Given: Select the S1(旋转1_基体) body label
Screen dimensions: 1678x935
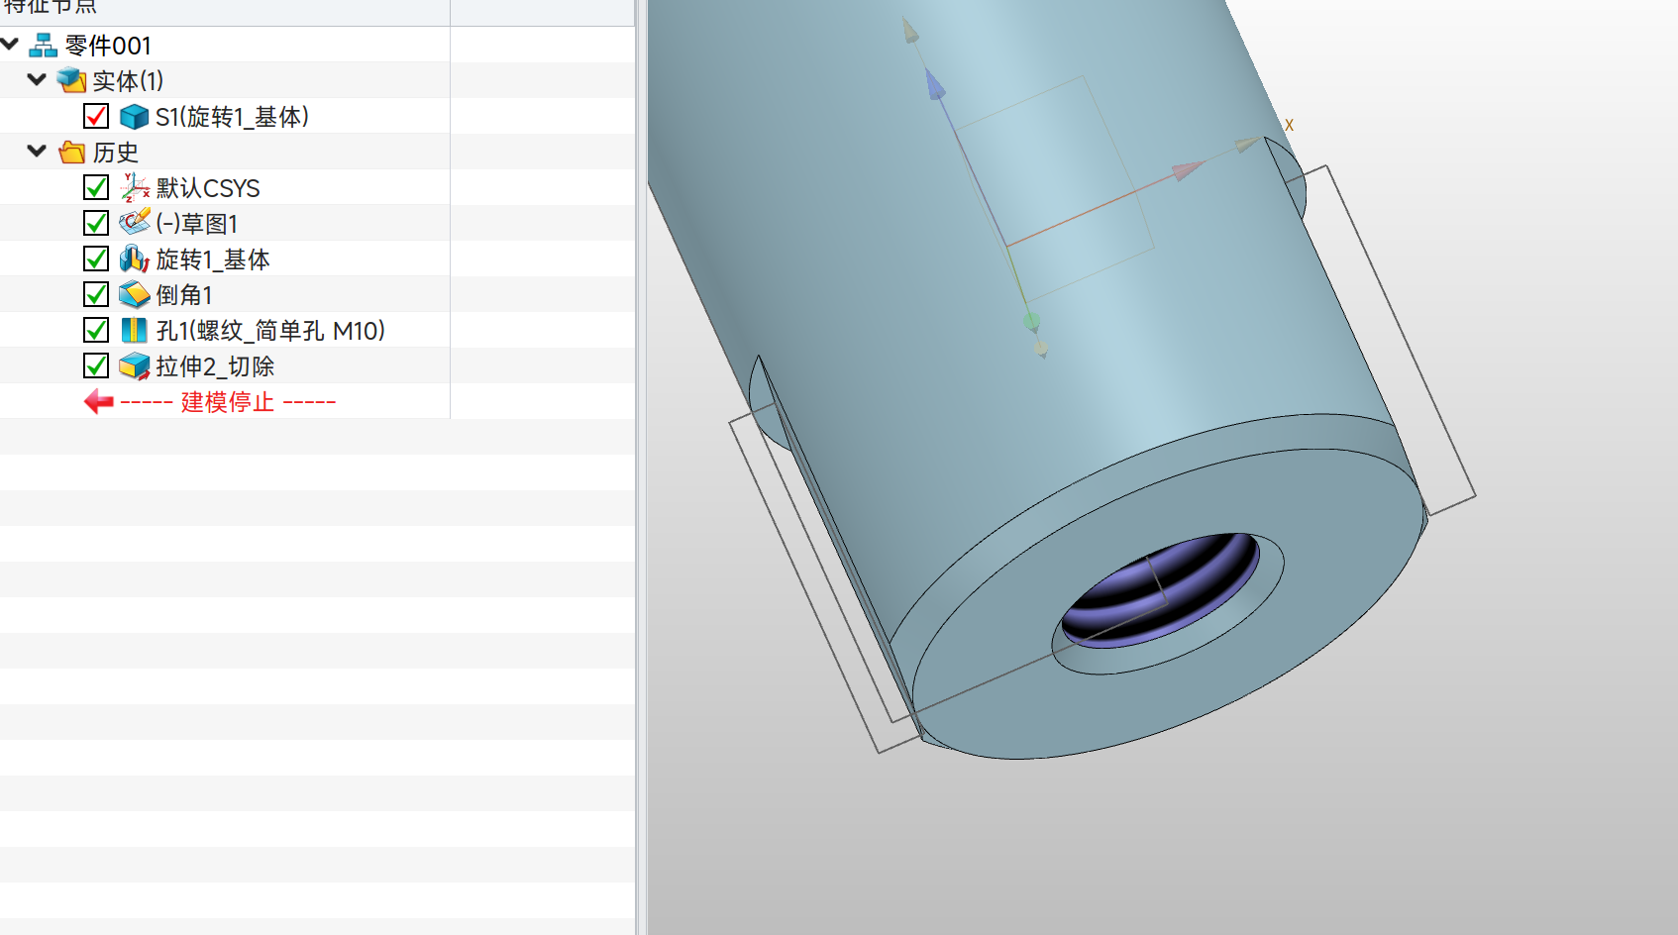Looking at the screenshot, I should [233, 117].
